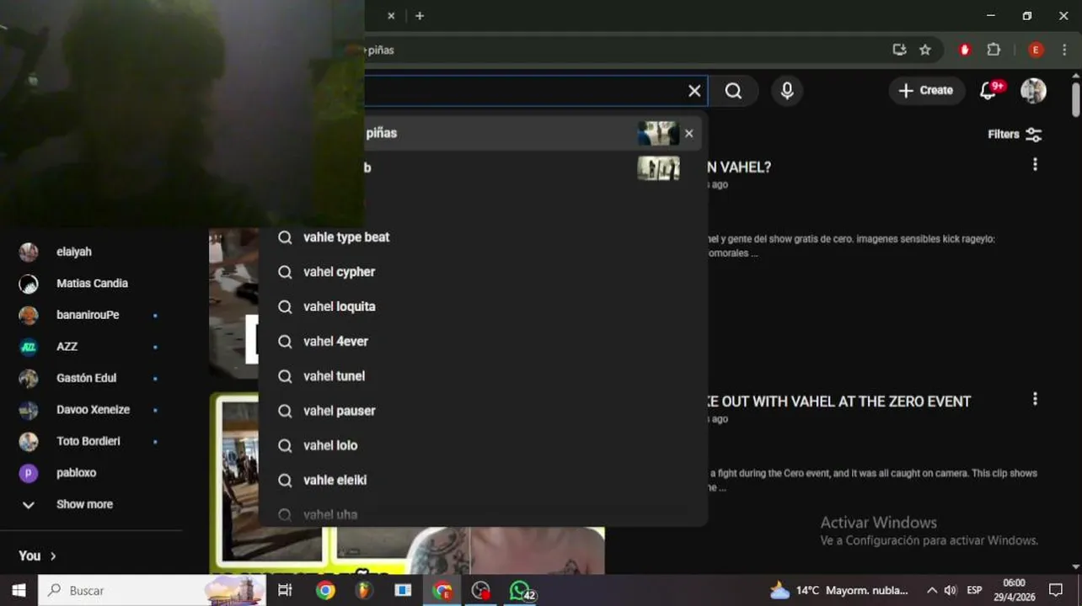
Task: Open WhatsApp from the taskbar
Action: coord(521,590)
